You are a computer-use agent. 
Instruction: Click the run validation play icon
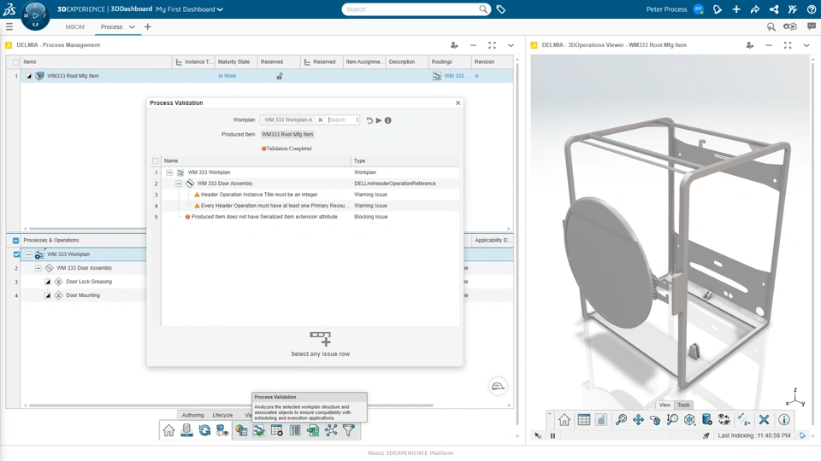tap(379, 120)
